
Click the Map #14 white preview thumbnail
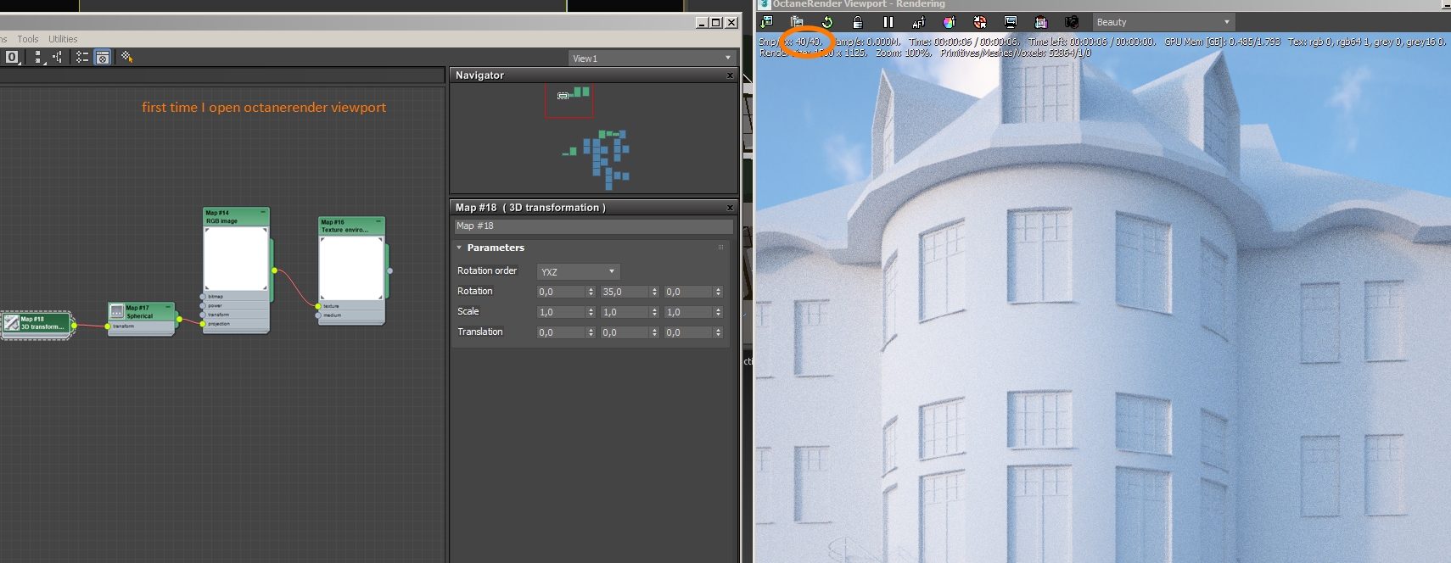[236, 259]
